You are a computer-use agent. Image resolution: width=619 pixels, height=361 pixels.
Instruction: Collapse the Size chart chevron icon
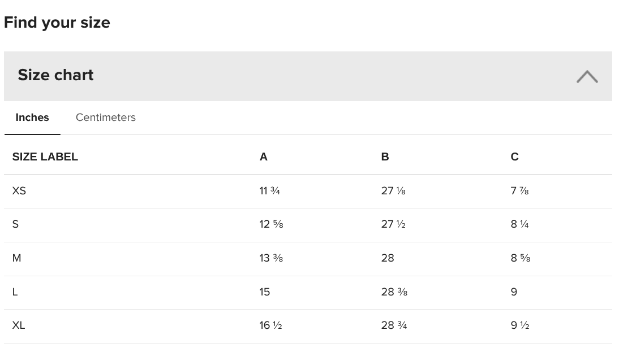(587, 76)
